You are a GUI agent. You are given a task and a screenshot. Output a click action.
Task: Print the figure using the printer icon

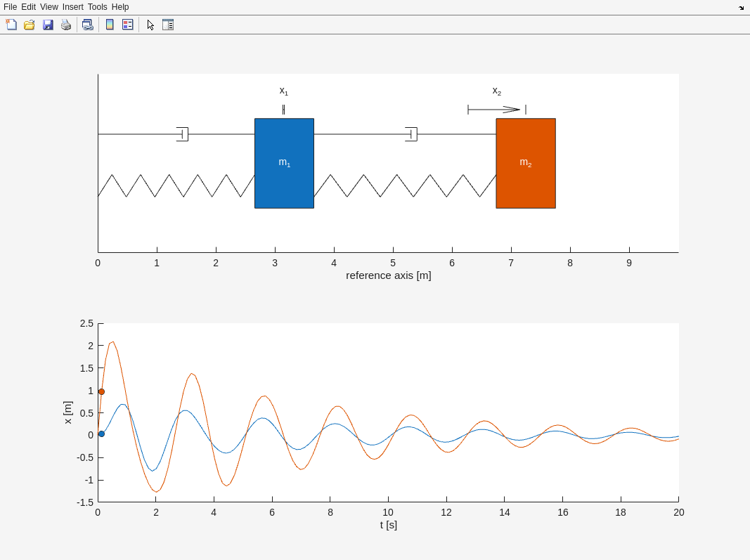[x=66, y=25]
